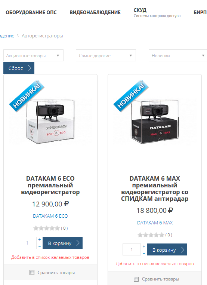Screen dimensions: 207x285
Task: Open the Акционные товары dropdown
Action: point(33,55)
